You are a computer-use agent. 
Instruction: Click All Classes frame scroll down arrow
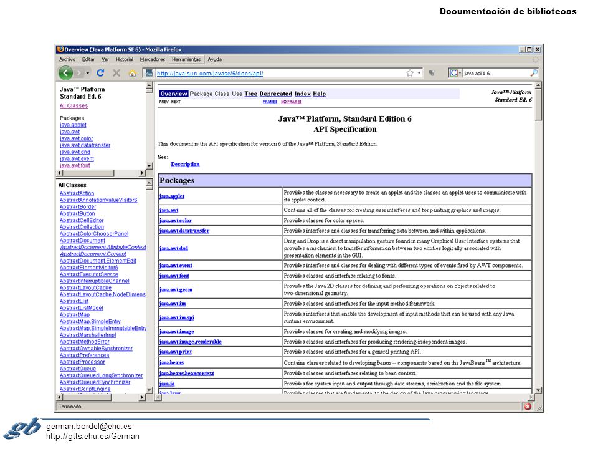click(x=149, y=390)
